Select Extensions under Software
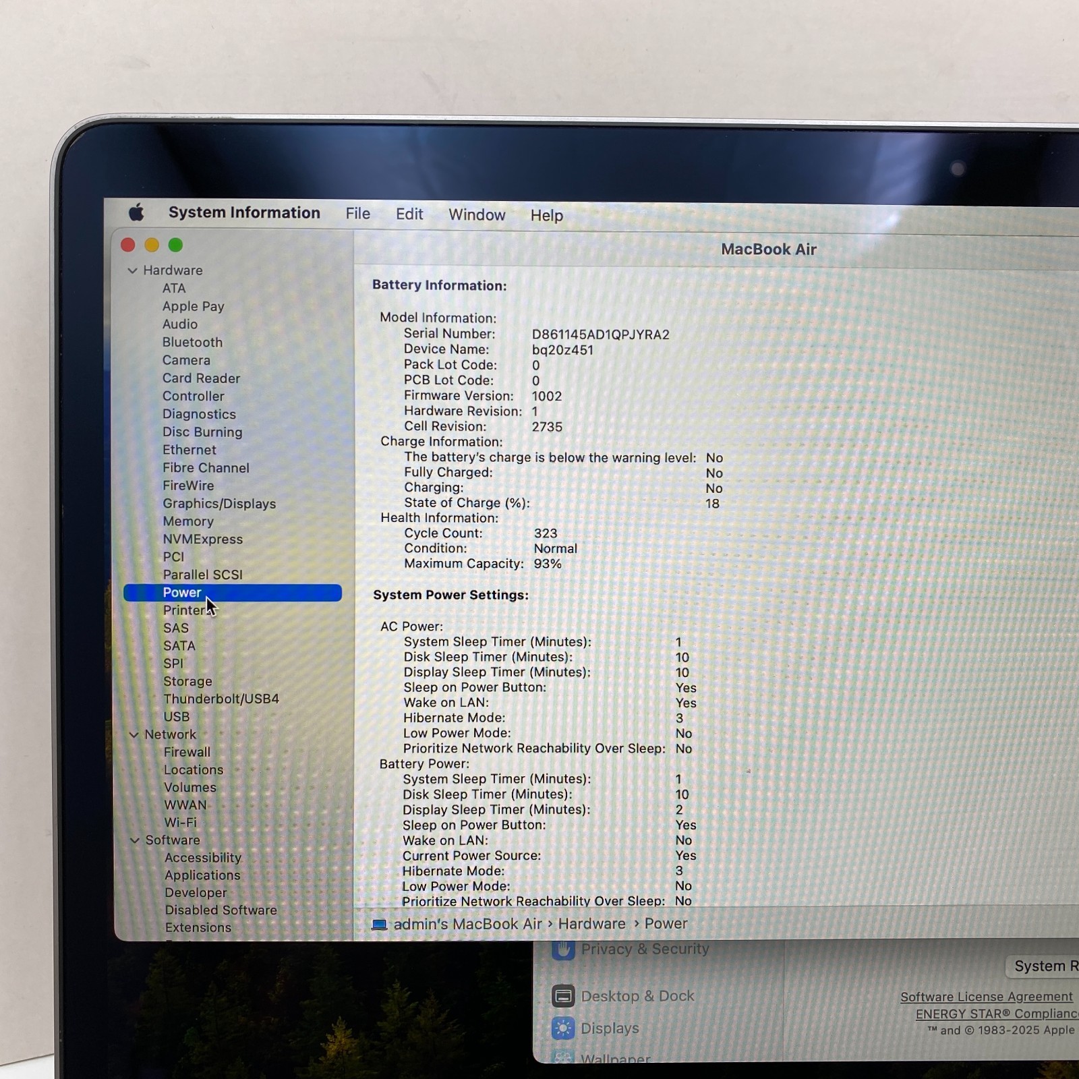 pos(198,928)
